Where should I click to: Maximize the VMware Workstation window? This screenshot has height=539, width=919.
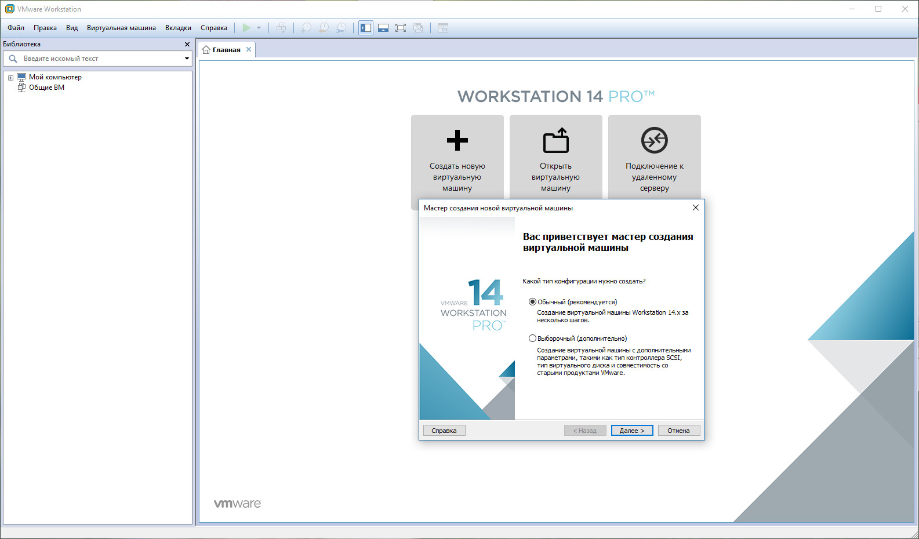(878, 9)
